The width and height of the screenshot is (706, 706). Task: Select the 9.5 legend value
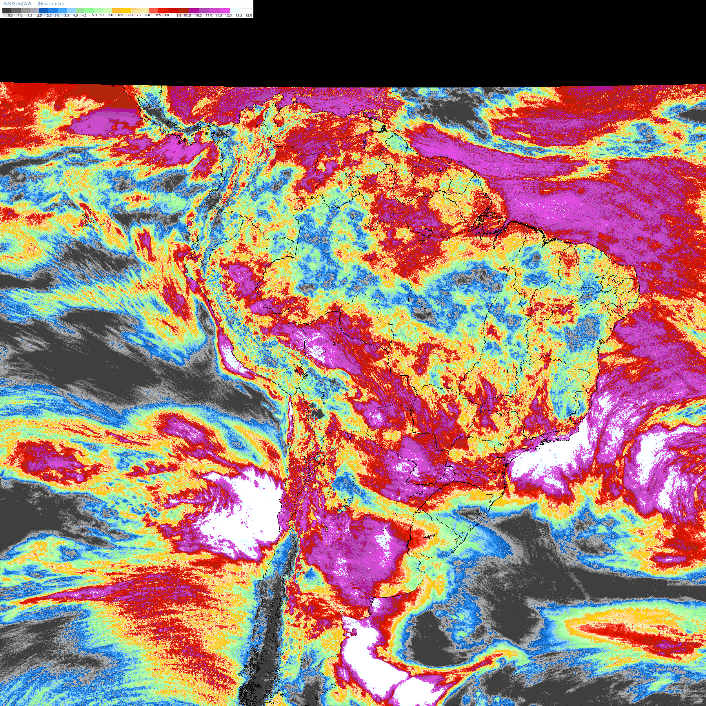[x=179, y=15]
